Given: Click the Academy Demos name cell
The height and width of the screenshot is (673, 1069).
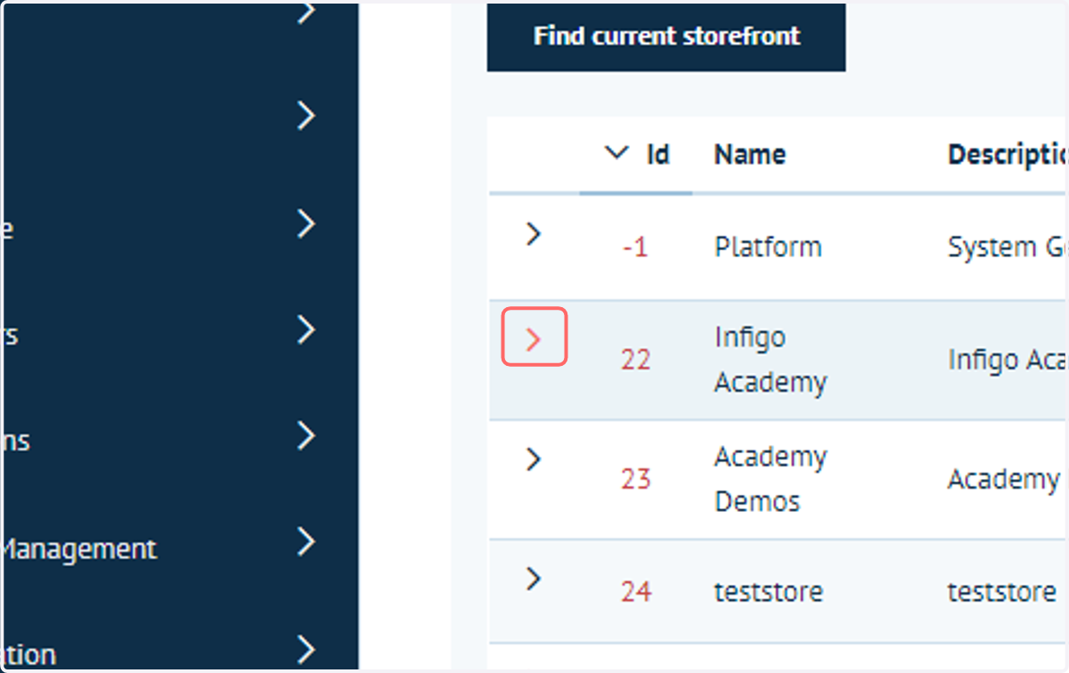Looking at the screenshot, I should 771,479.
